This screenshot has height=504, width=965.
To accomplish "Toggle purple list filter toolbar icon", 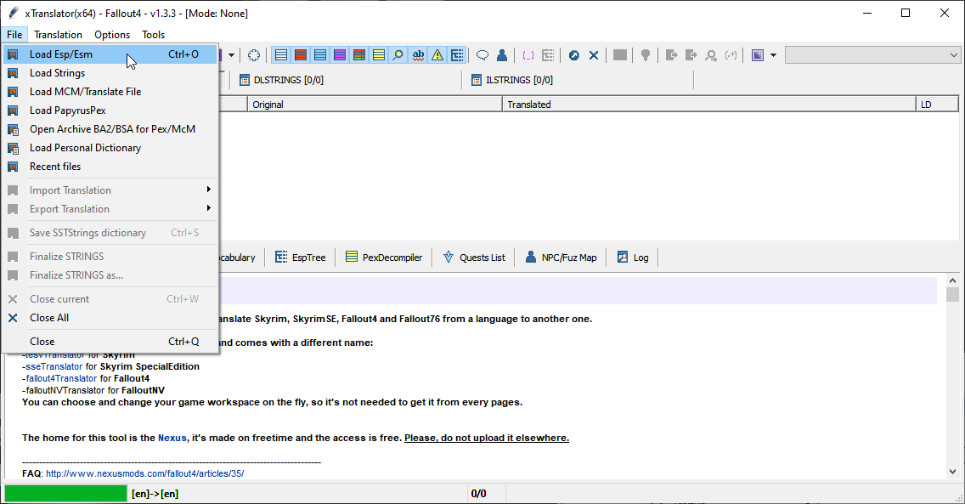I will pos(340,55).
